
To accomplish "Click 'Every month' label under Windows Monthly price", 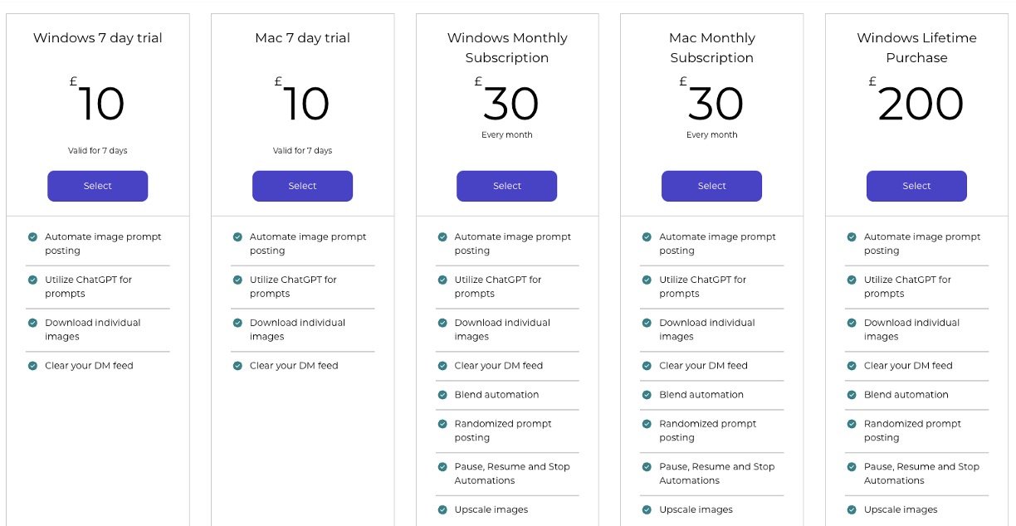I will tap(506, 134).
